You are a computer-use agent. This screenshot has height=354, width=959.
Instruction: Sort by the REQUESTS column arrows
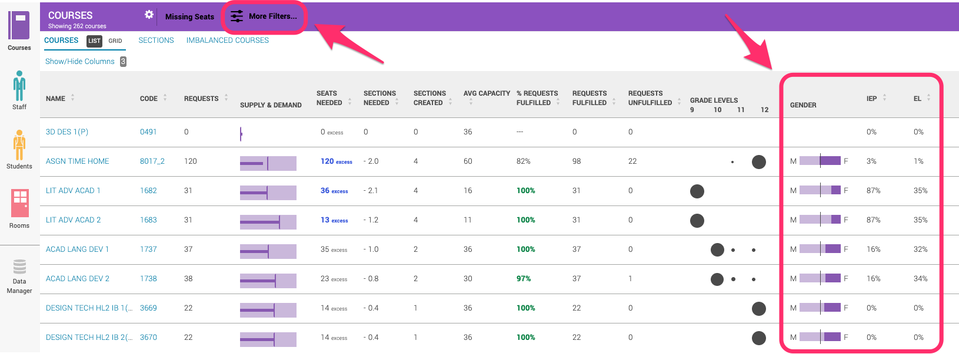pos(226,98)
